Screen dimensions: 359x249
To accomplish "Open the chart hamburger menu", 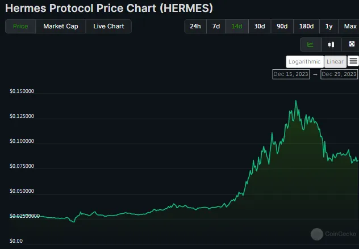I will 353,61.
